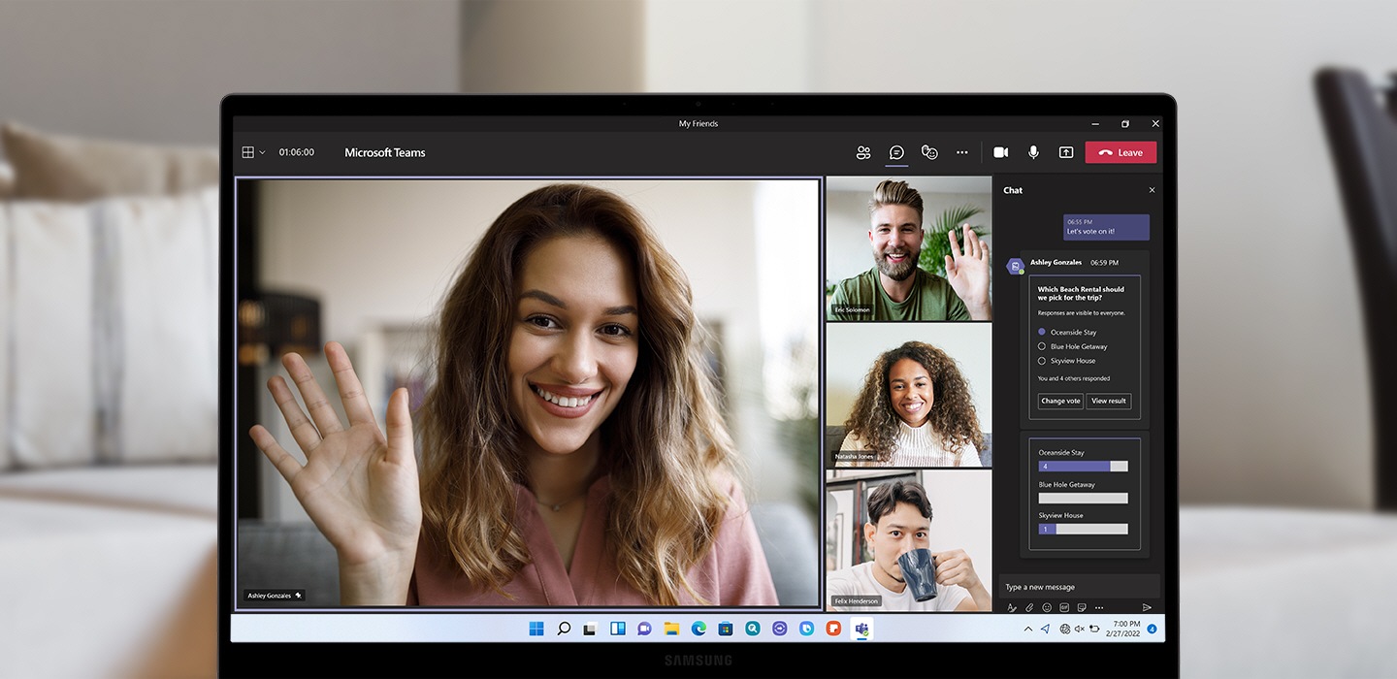Select the GIF icon below the message box

coord(1063,607)
